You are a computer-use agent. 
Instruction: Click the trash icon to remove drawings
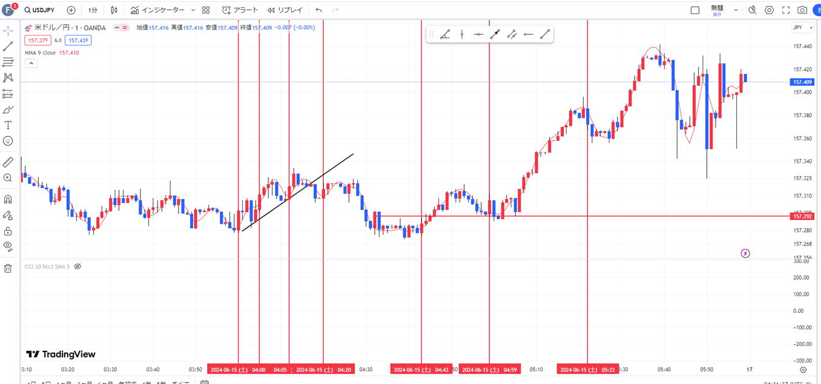[8, 268]
